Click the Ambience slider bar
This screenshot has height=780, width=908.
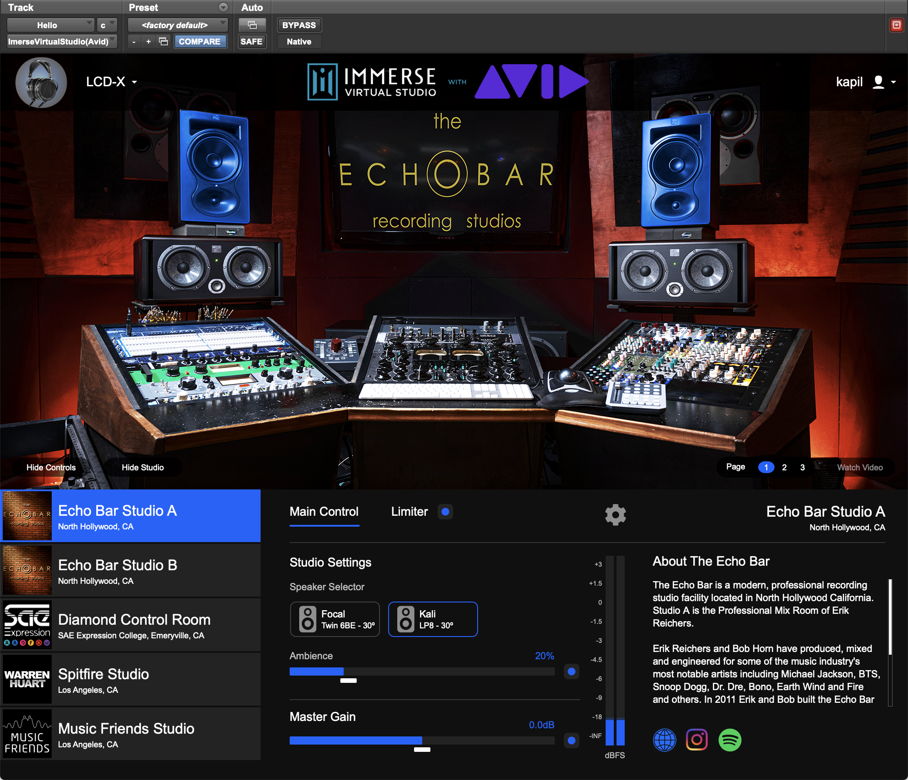click(422, 671)
